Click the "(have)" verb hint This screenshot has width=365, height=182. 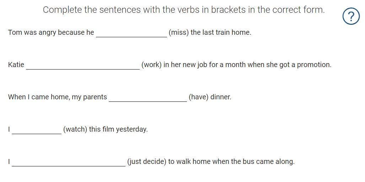198,97
